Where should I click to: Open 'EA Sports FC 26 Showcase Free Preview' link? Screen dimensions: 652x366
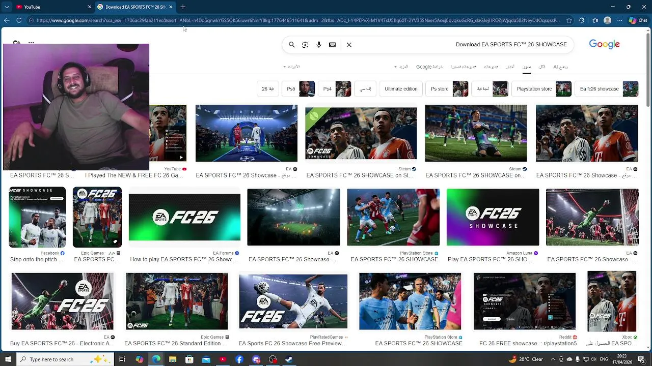click(x=293, y=343)
